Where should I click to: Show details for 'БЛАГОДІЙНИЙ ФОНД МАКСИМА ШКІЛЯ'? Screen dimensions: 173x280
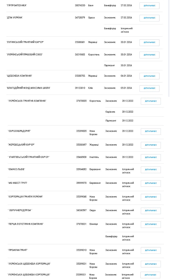point(149,88)
